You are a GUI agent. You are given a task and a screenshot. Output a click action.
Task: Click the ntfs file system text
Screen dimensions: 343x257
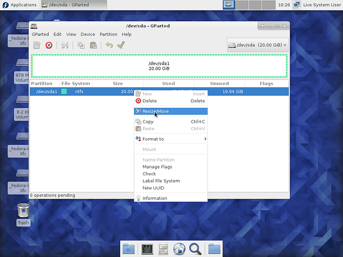pos(79,91)
